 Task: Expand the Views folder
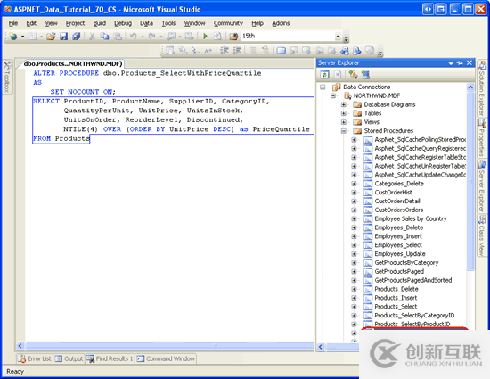pos(343,122)
